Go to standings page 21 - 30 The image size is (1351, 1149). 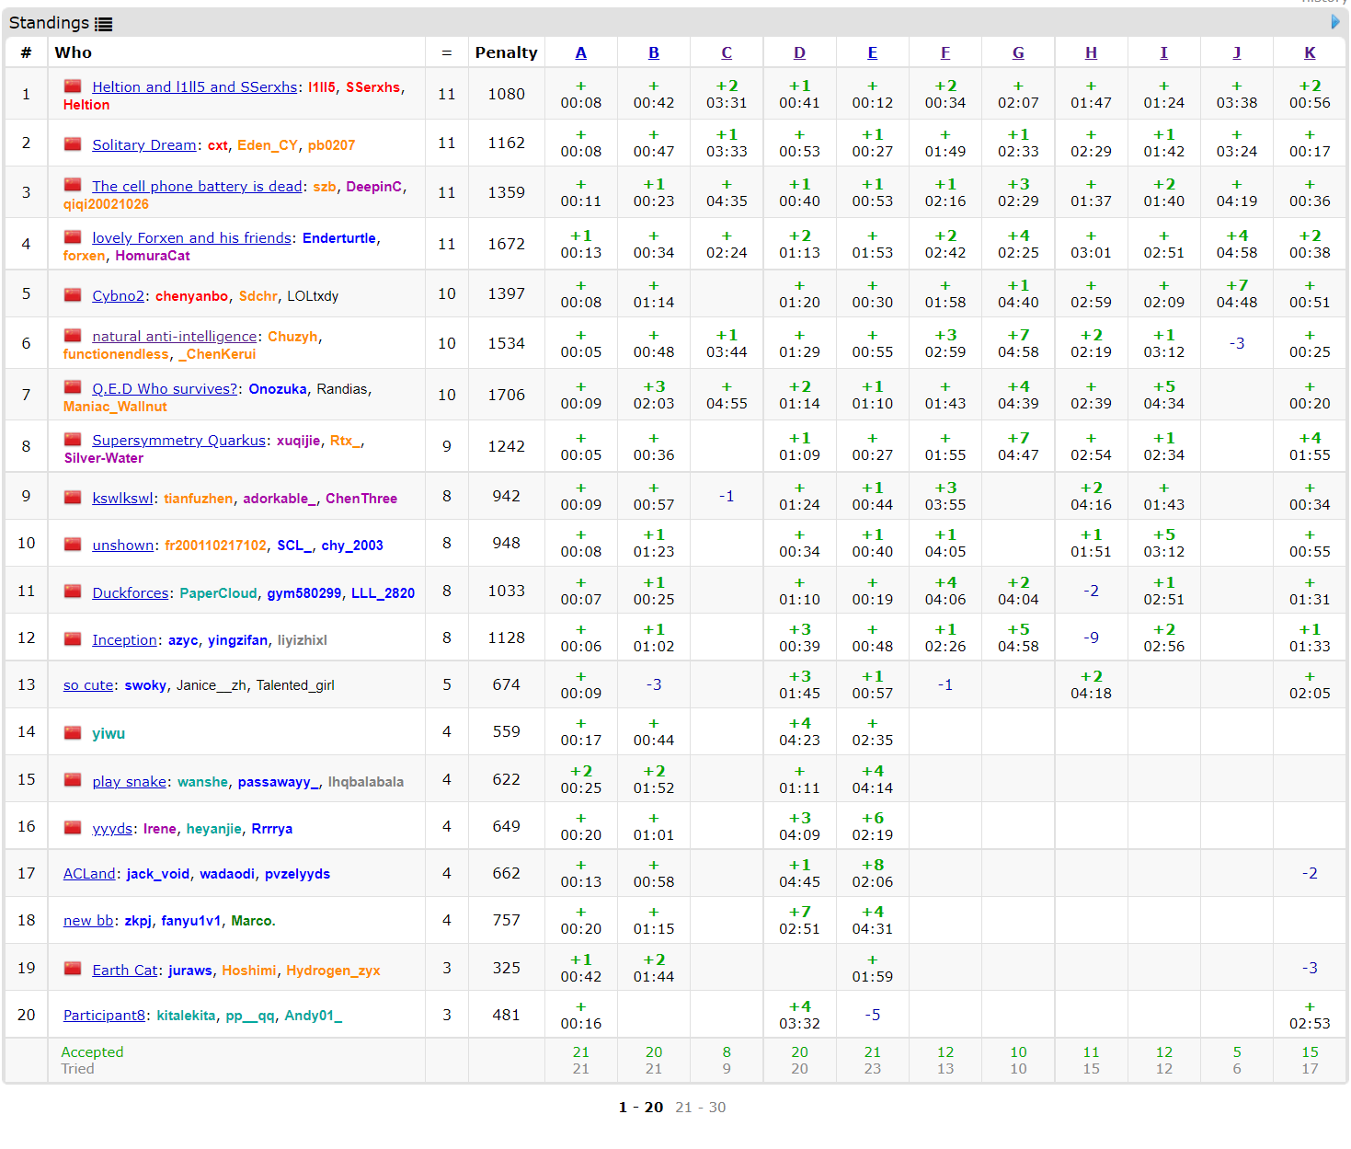click(700, 1107)
